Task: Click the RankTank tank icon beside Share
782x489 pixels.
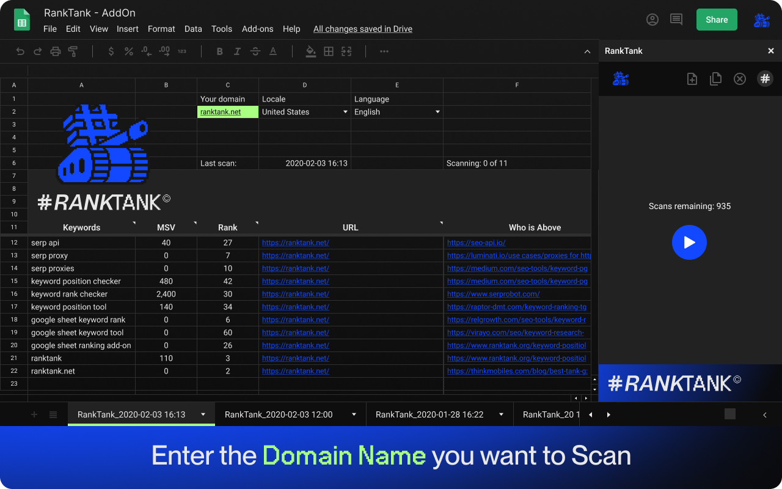Action: coord(761,20)
